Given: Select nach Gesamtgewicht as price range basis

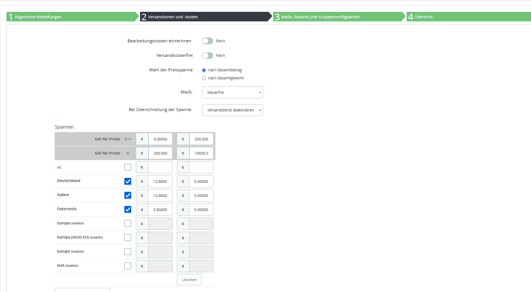Looking at the screenshot, I should pyautogui.click(x=204, y=78).
